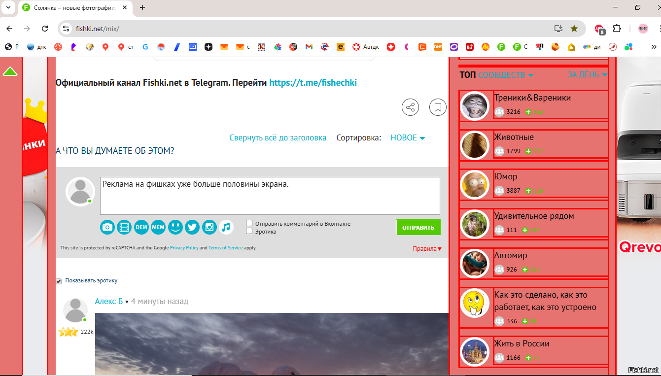Open the MEM meme creator icon
The image size is (661, 376).
pos(158,227)
